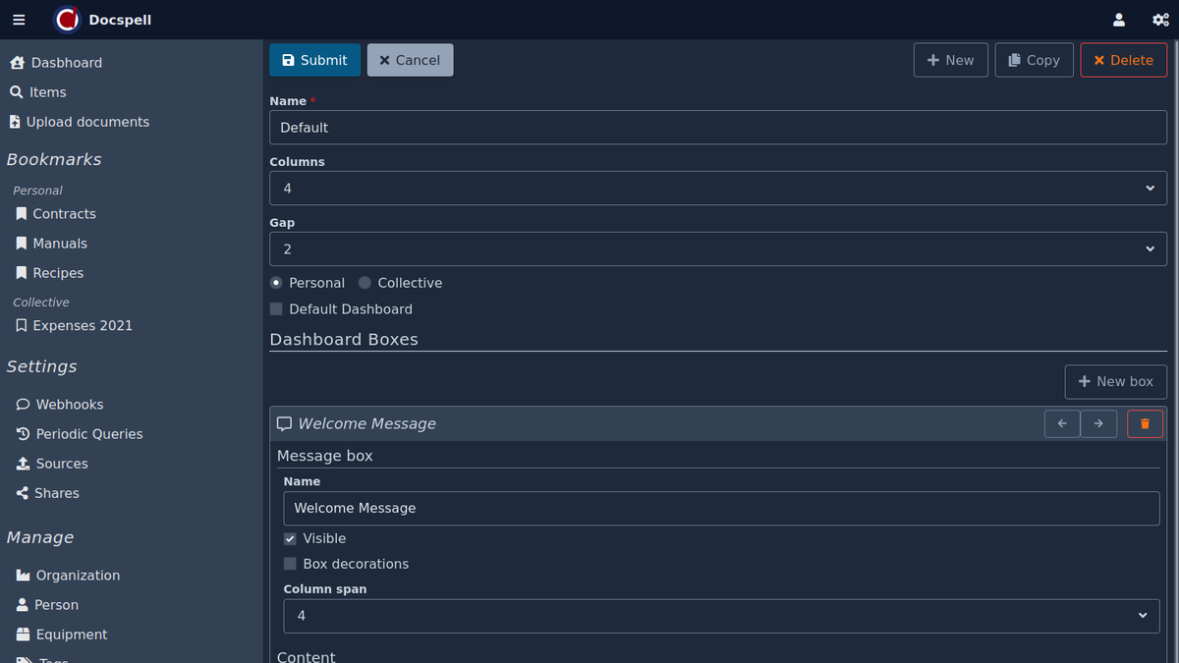Move Welcome Message box left with arrow

point(1062,424)
